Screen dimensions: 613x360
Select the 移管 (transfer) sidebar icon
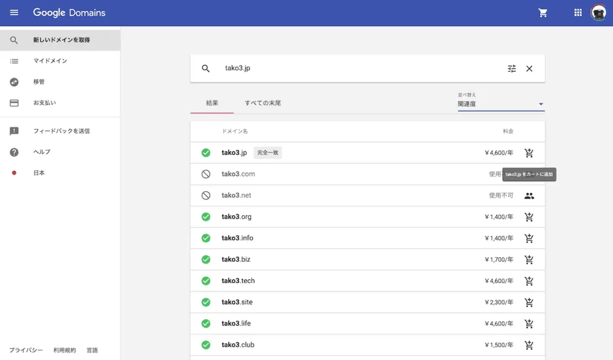point(13,81)
